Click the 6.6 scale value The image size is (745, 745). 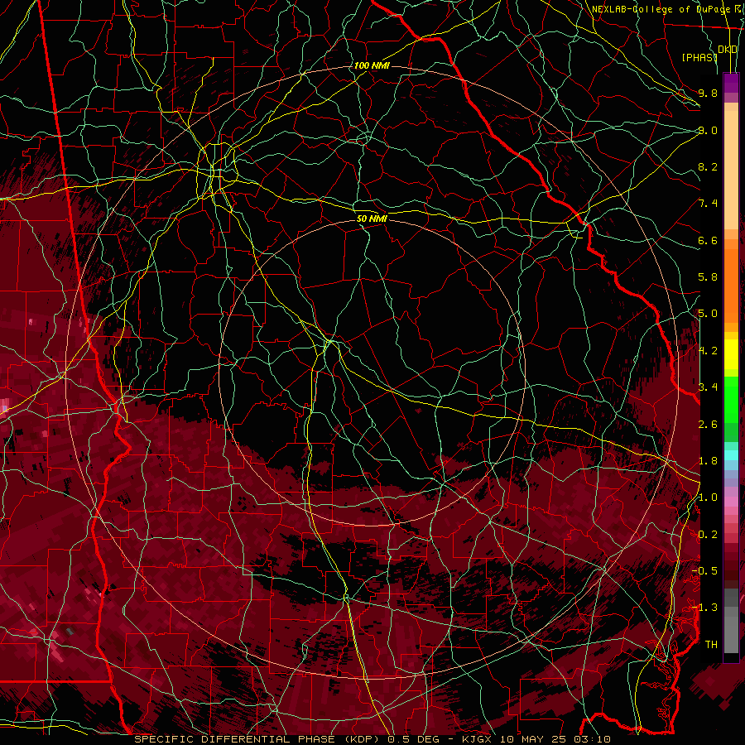point(708,240)
